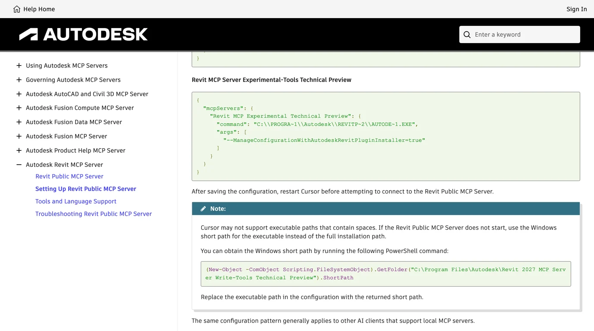The image size is (594, 331).
Task: Open Autodesk Fusion MCP Server topic
Action: pyautogui.click(x=66, y=136)
